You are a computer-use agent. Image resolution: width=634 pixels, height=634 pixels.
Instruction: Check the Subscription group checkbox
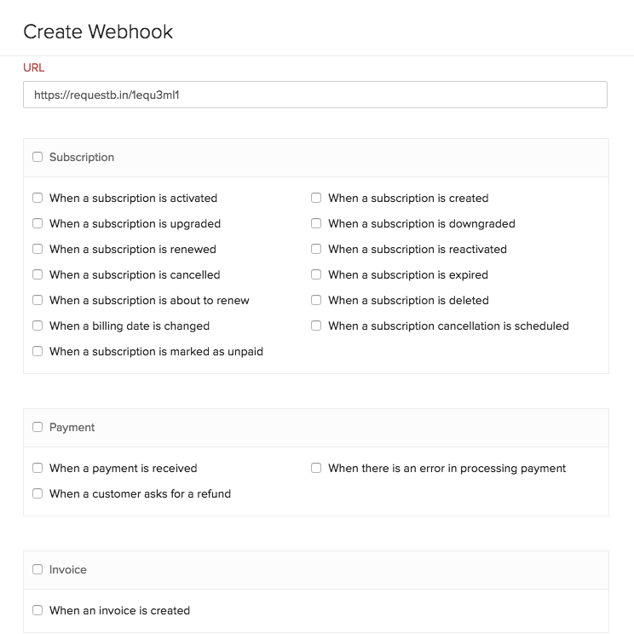(37, 157)
